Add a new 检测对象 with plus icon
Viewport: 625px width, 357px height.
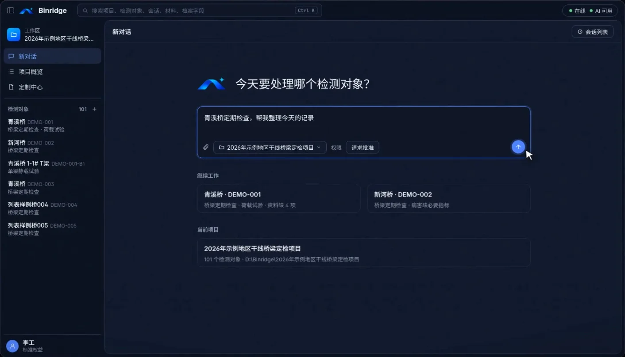pos(94,109)
